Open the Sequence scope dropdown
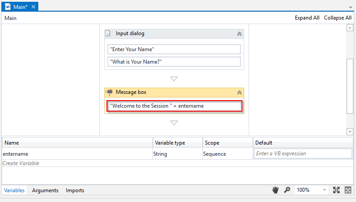Screen dimensions: 356x202 [x=228, y=154]
